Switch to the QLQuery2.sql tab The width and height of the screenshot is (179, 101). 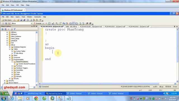[139, 27]
